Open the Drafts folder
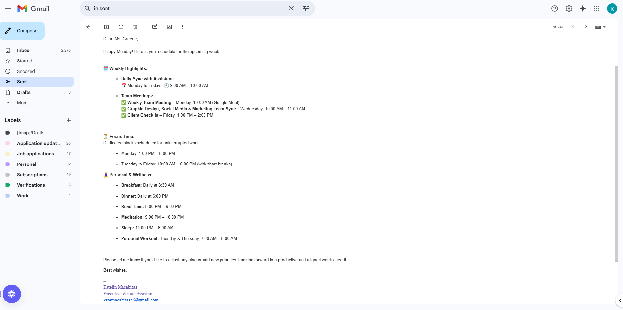623x310 pixels. [37, 92]
